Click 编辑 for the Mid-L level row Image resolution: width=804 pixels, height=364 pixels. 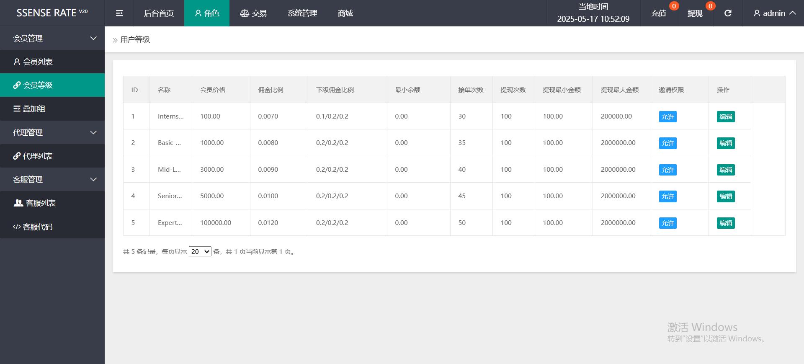pyautogui.click(x=726, y=170)
